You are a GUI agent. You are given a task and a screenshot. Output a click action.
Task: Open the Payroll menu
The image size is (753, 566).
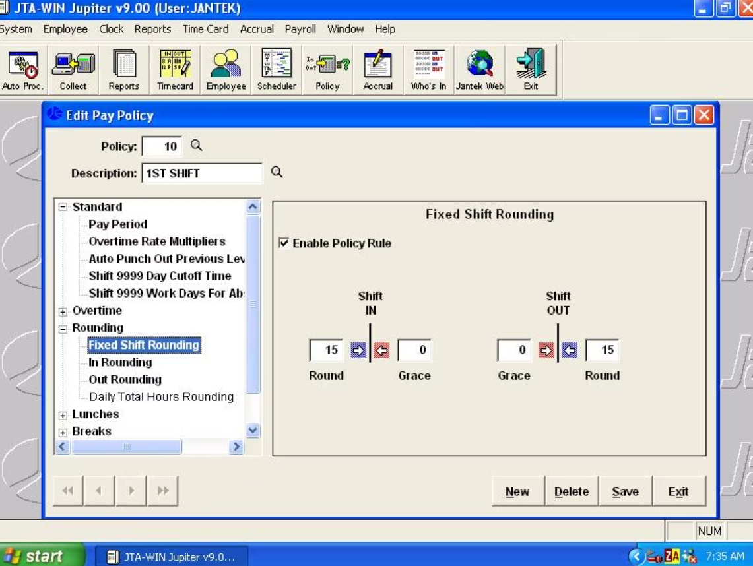tap(300, 29)
